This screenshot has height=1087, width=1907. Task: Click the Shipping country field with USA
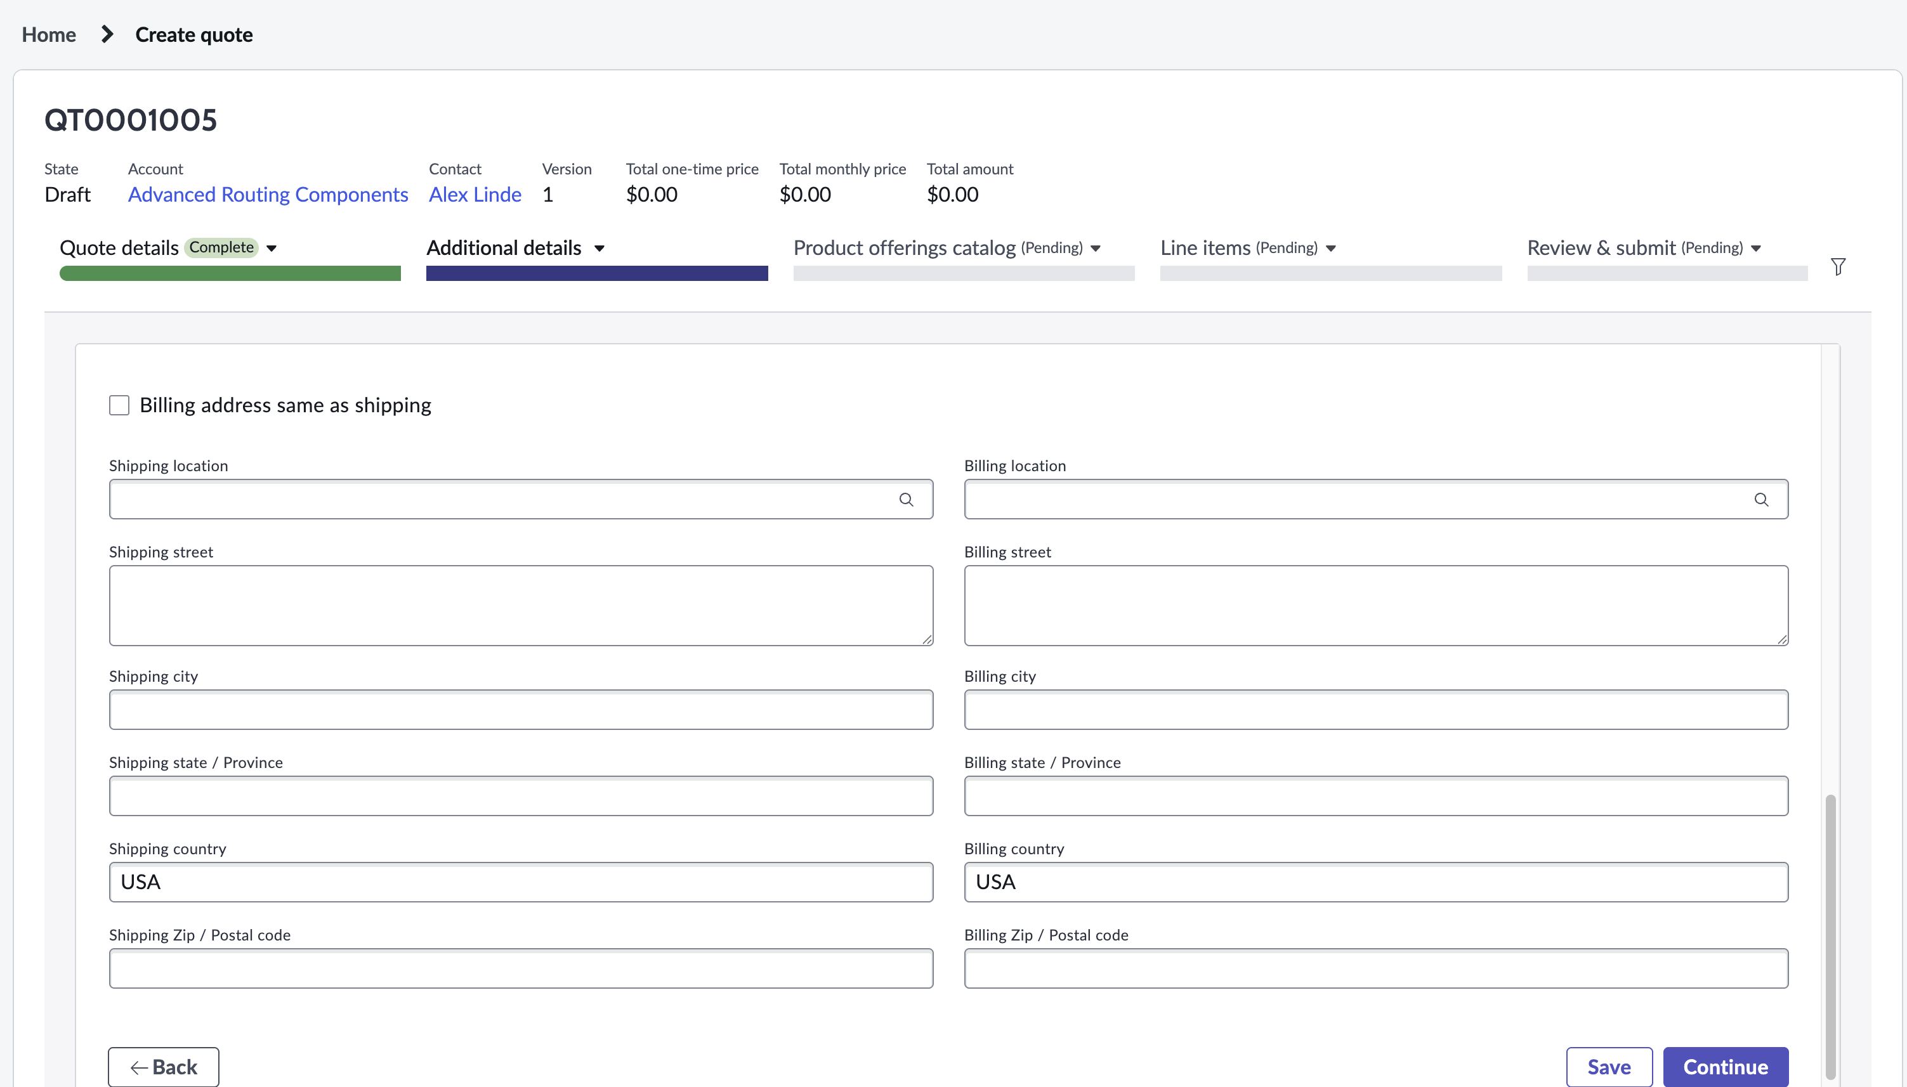click(520, 882)
